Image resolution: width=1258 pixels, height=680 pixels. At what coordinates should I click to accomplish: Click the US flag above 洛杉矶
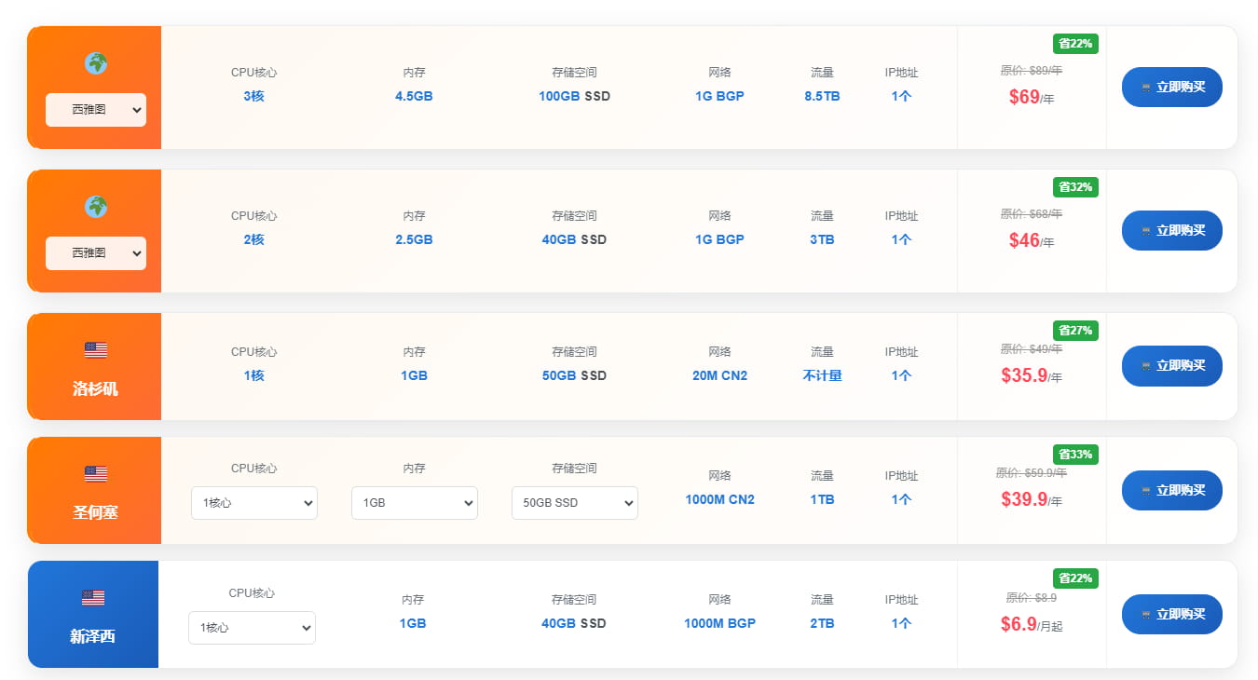(x=96, y=350)
